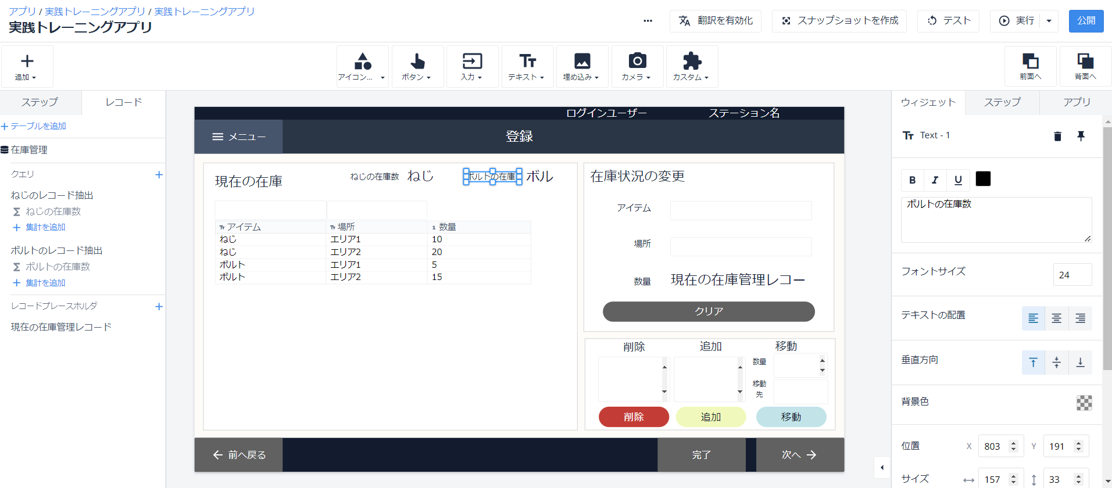Open the dropdown arrow beside 実行
Image resolution: width=1112 pixels, height=488 pixels.
(x=1049, y=21)
